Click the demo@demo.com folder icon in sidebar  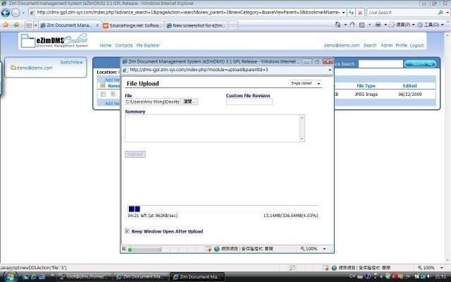(x=13, y=68)
